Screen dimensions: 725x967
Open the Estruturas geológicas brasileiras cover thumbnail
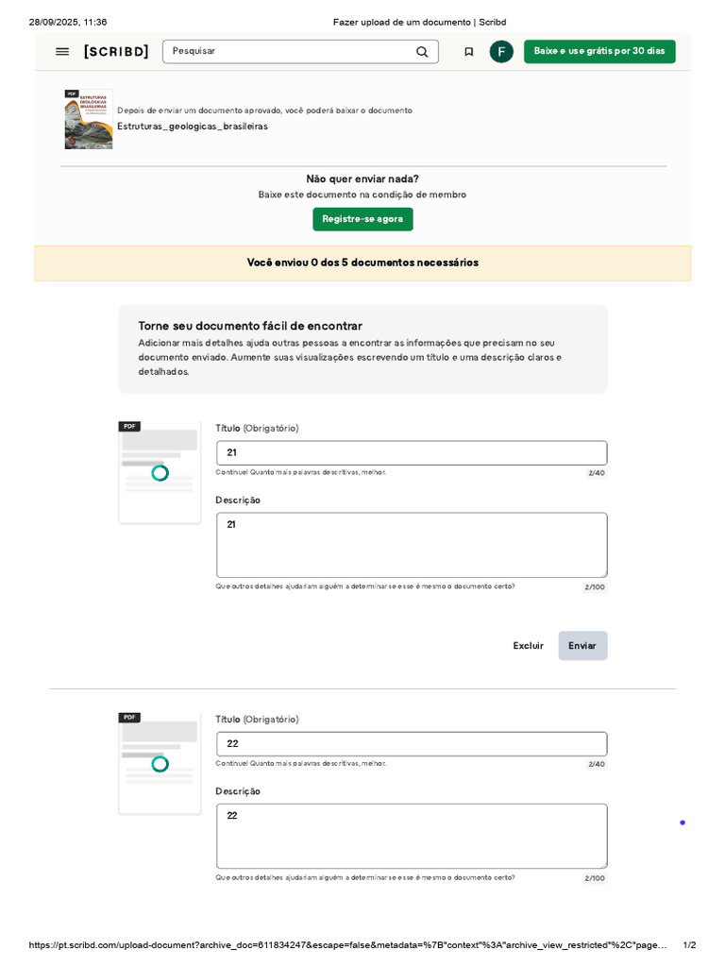(x=89, y=120)
